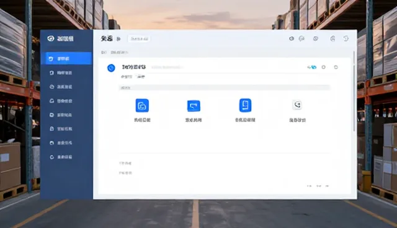This screenshot has width=397, height=228.
Task: Open the last entry in the left sidebar
Action: [x=61, y=157]
